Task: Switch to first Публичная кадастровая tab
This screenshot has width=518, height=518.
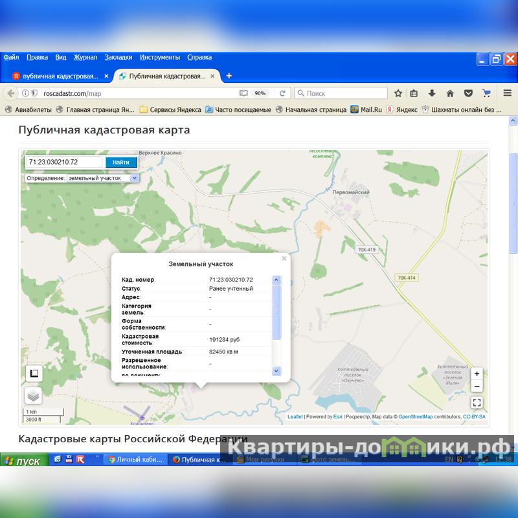Action: (60, 76)
